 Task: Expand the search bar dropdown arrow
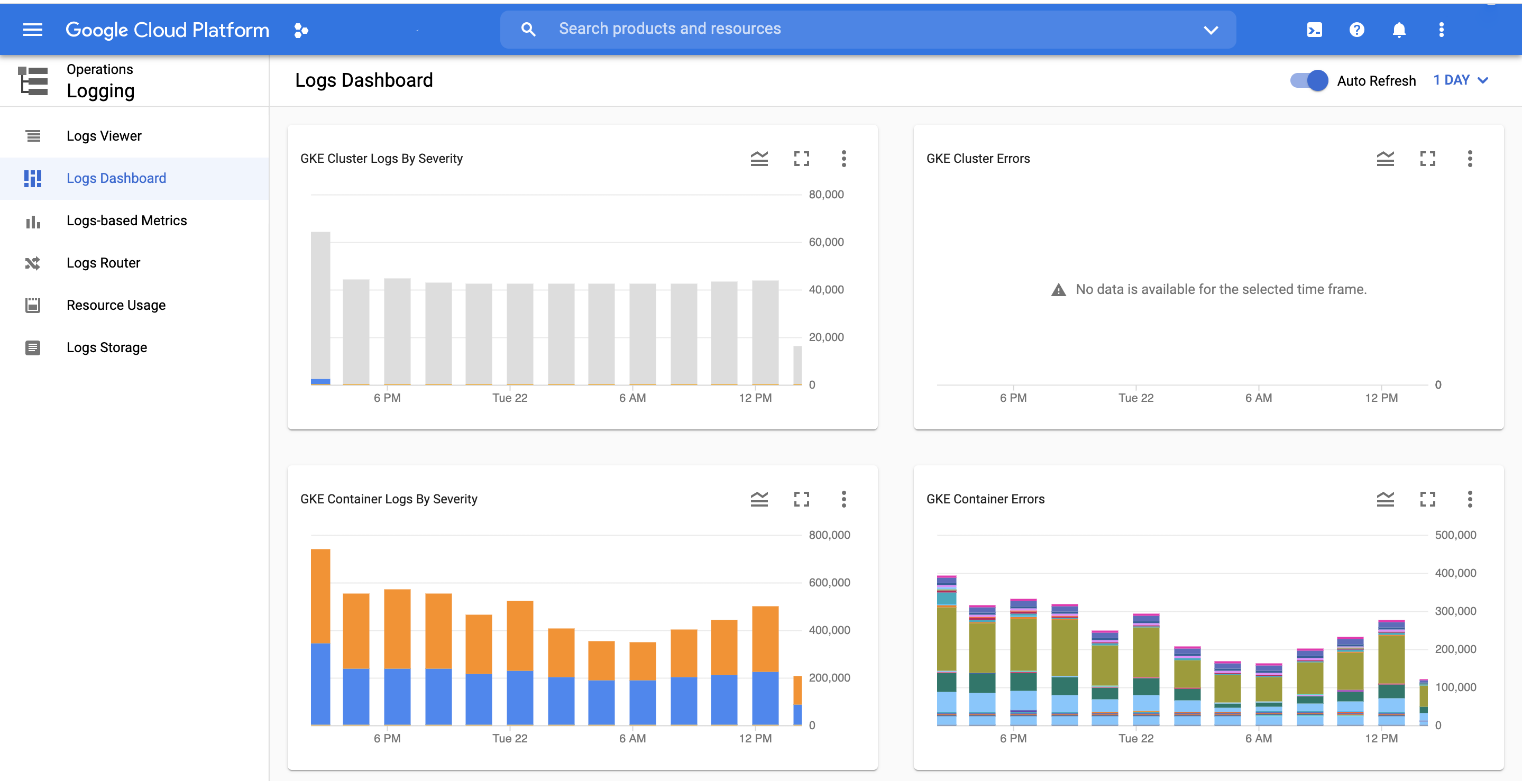(x=1211, y=30)
